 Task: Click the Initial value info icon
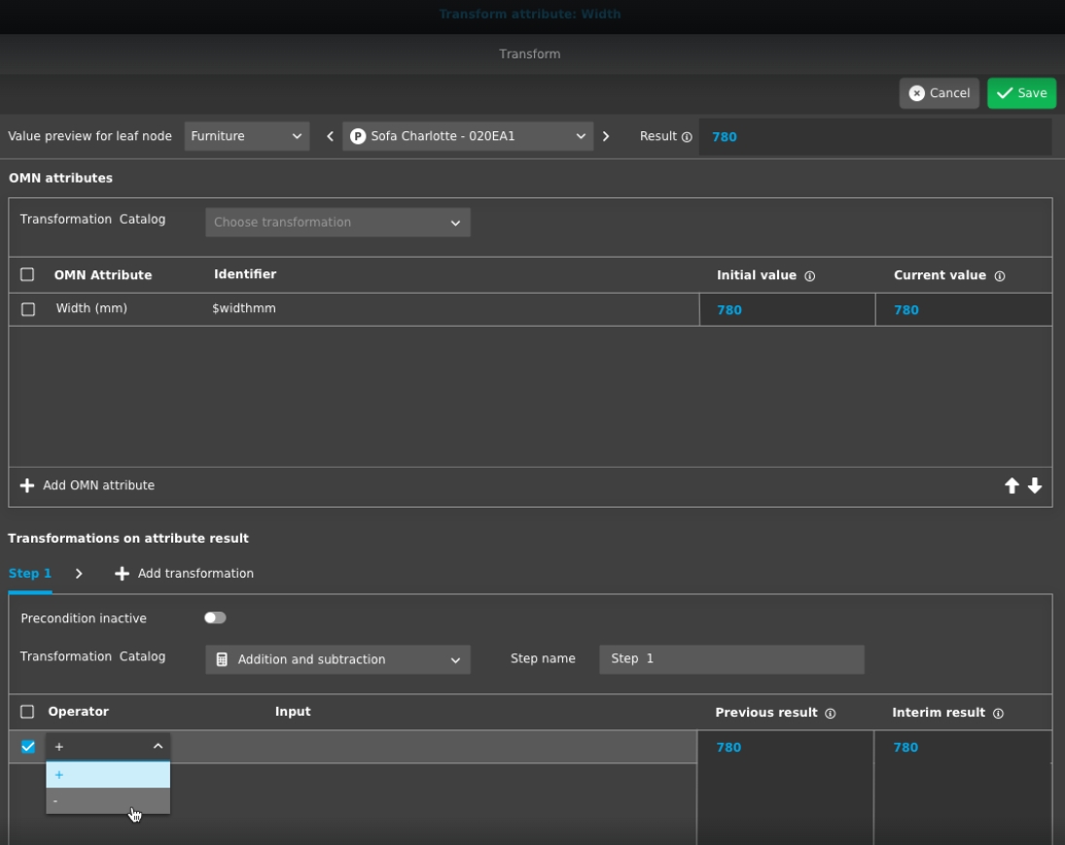pos(809,276)
